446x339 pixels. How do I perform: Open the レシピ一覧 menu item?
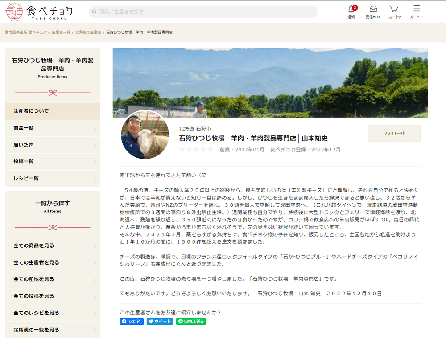[x=53, y=179]
